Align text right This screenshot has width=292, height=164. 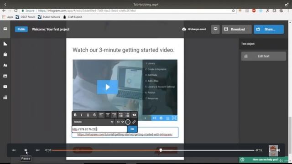click(x=114, y=115)
